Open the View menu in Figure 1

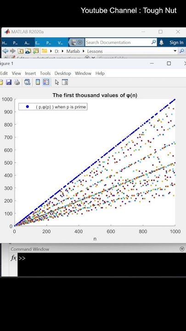[16, 73]
